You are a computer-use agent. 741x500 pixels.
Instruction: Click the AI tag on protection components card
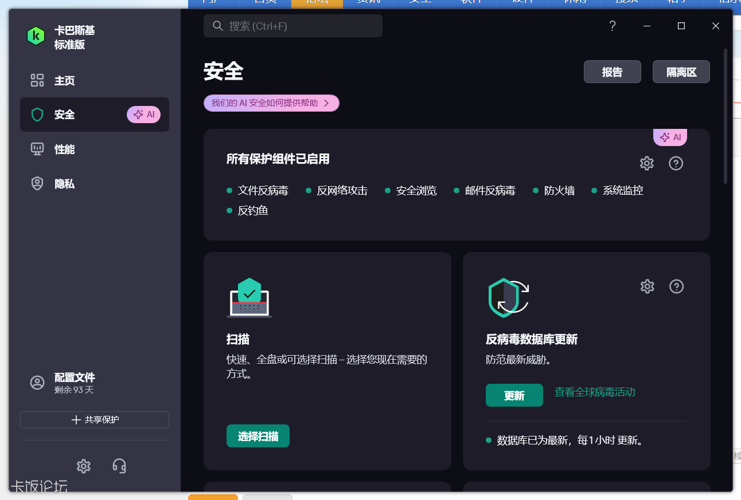point(670,137)
